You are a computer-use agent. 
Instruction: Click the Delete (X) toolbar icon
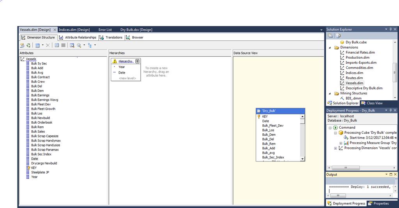coord(48,45)
